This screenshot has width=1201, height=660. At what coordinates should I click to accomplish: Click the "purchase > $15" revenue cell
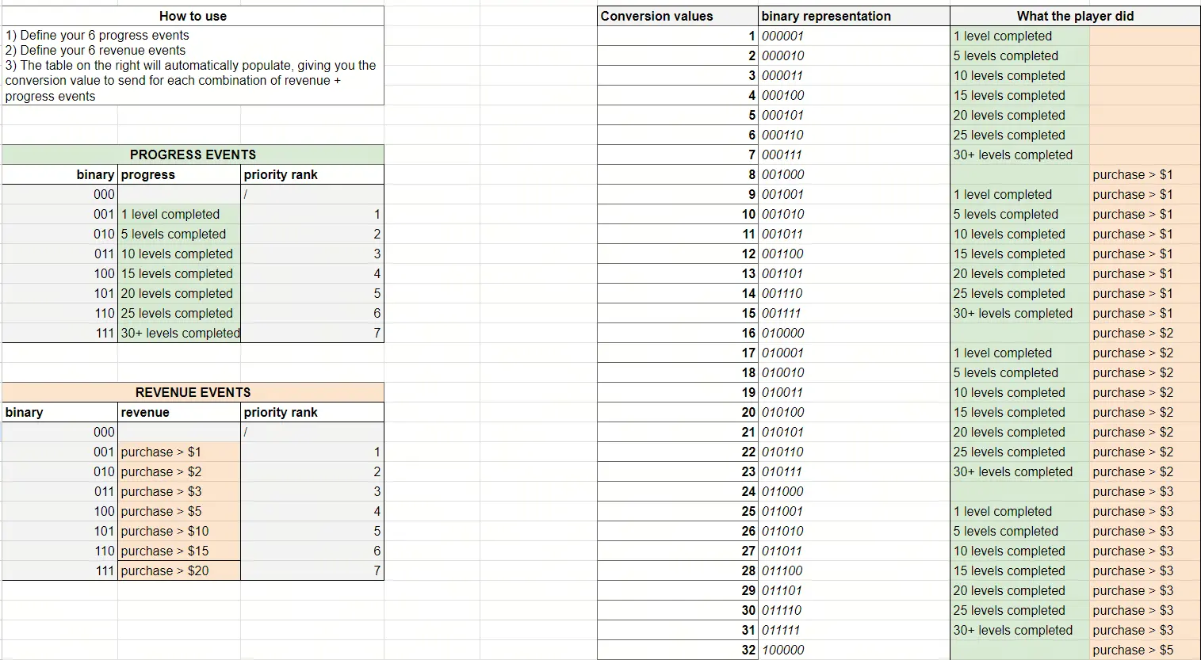click(178, 551)
